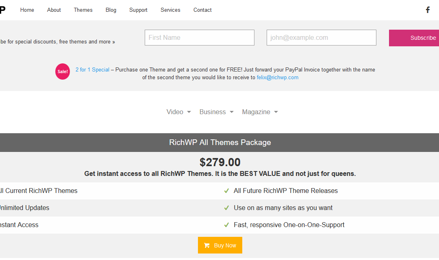
Task: Expand the Video themes dropdown
Action: pyautogui.click(x=178, y=112)
